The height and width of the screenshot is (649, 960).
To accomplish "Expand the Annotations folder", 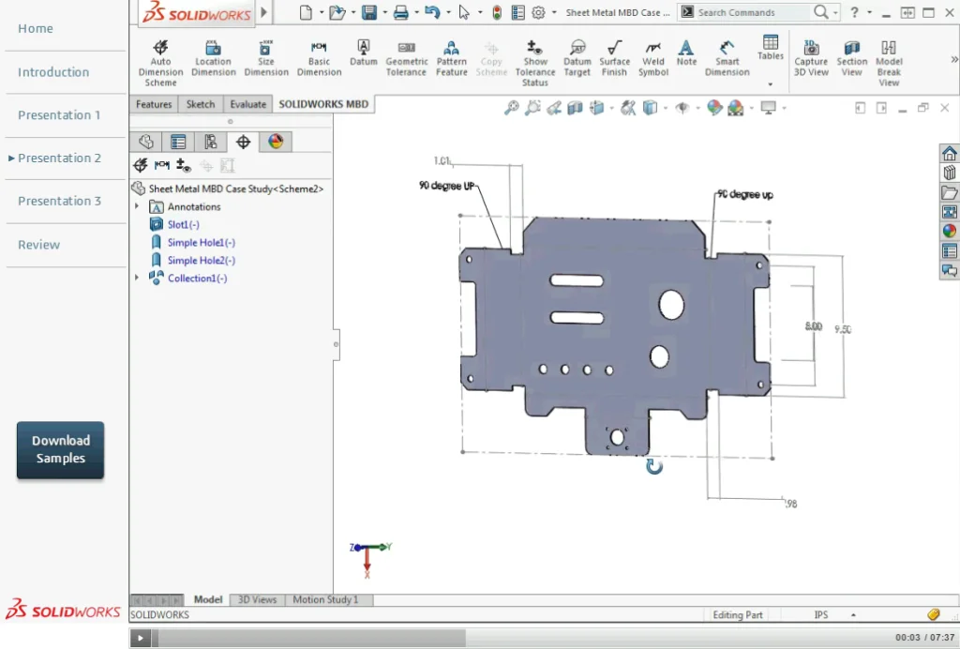I will [136, 206].
